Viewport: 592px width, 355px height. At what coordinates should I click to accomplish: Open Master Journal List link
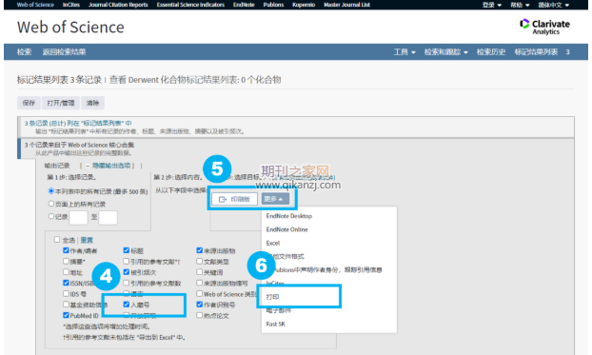pos(347,5)
